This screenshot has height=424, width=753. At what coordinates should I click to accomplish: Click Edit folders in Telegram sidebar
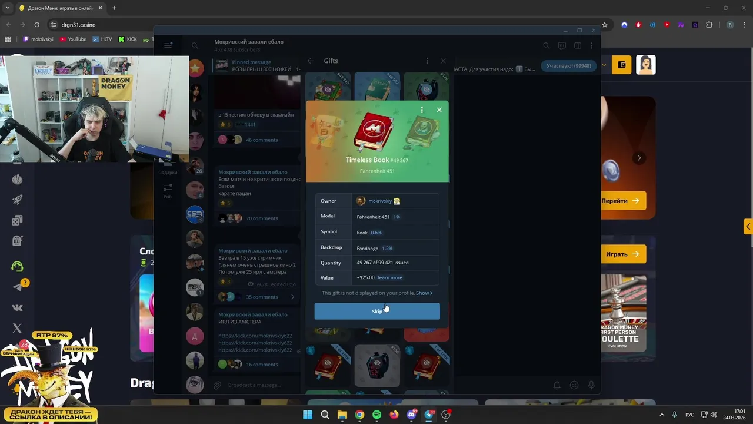click(x=168, y=190)
